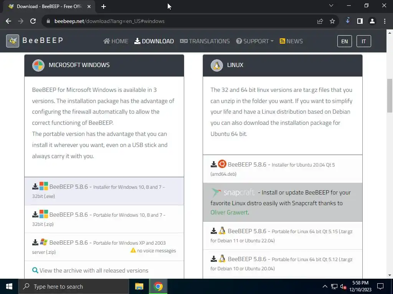This screenshot has height=294, width=393.
Task: Click the Snapcraft logo
Action: 233,193
